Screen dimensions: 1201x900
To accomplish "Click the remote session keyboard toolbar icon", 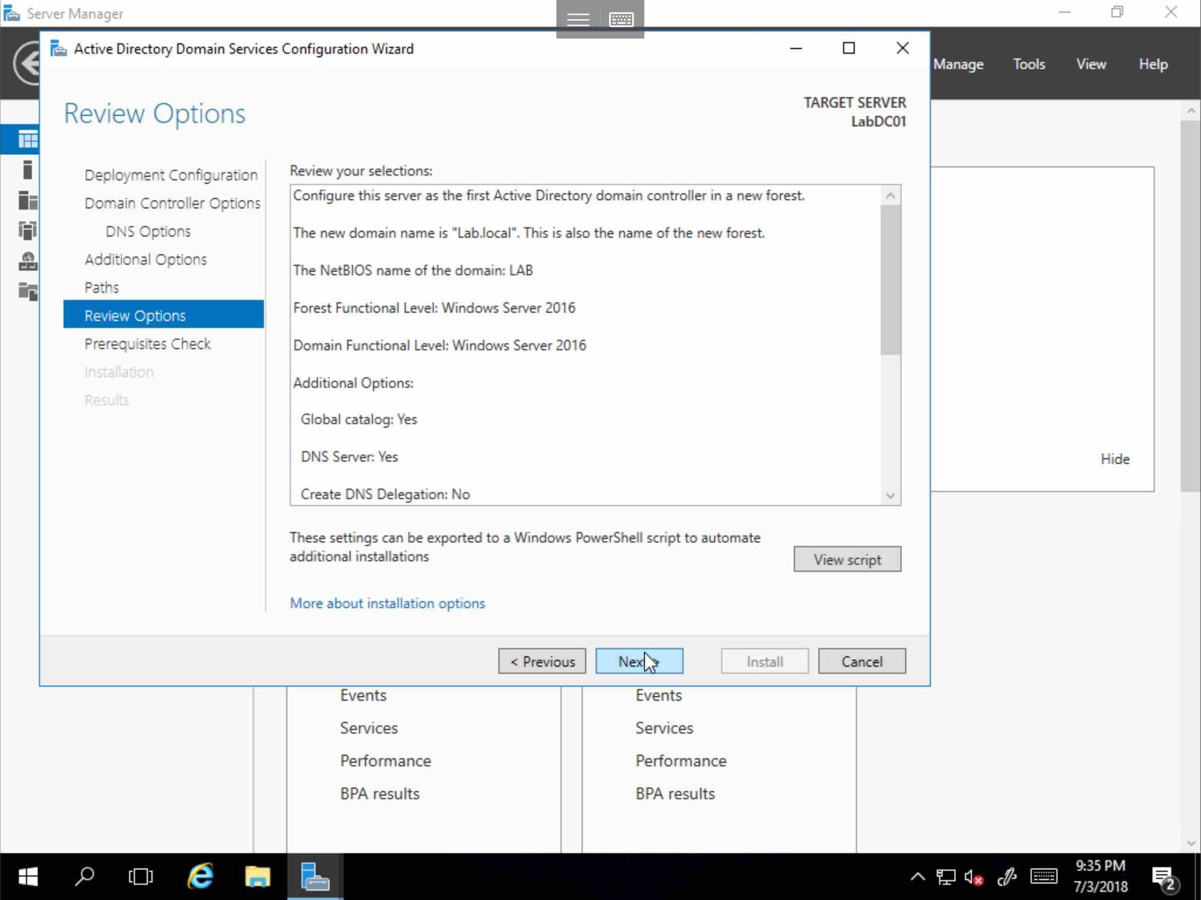I will [x=622, y=19].
